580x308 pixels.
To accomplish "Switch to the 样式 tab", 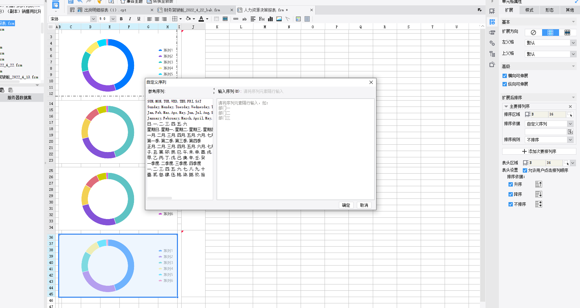I will (x=529, y=10).
